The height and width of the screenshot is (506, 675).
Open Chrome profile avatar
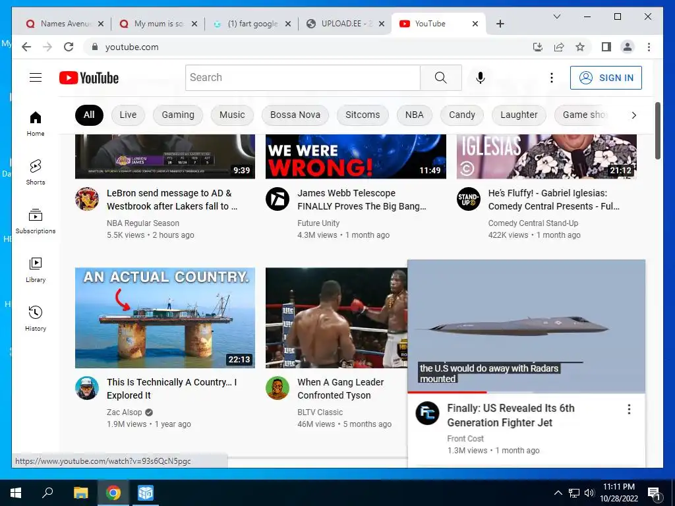(628, 47)
